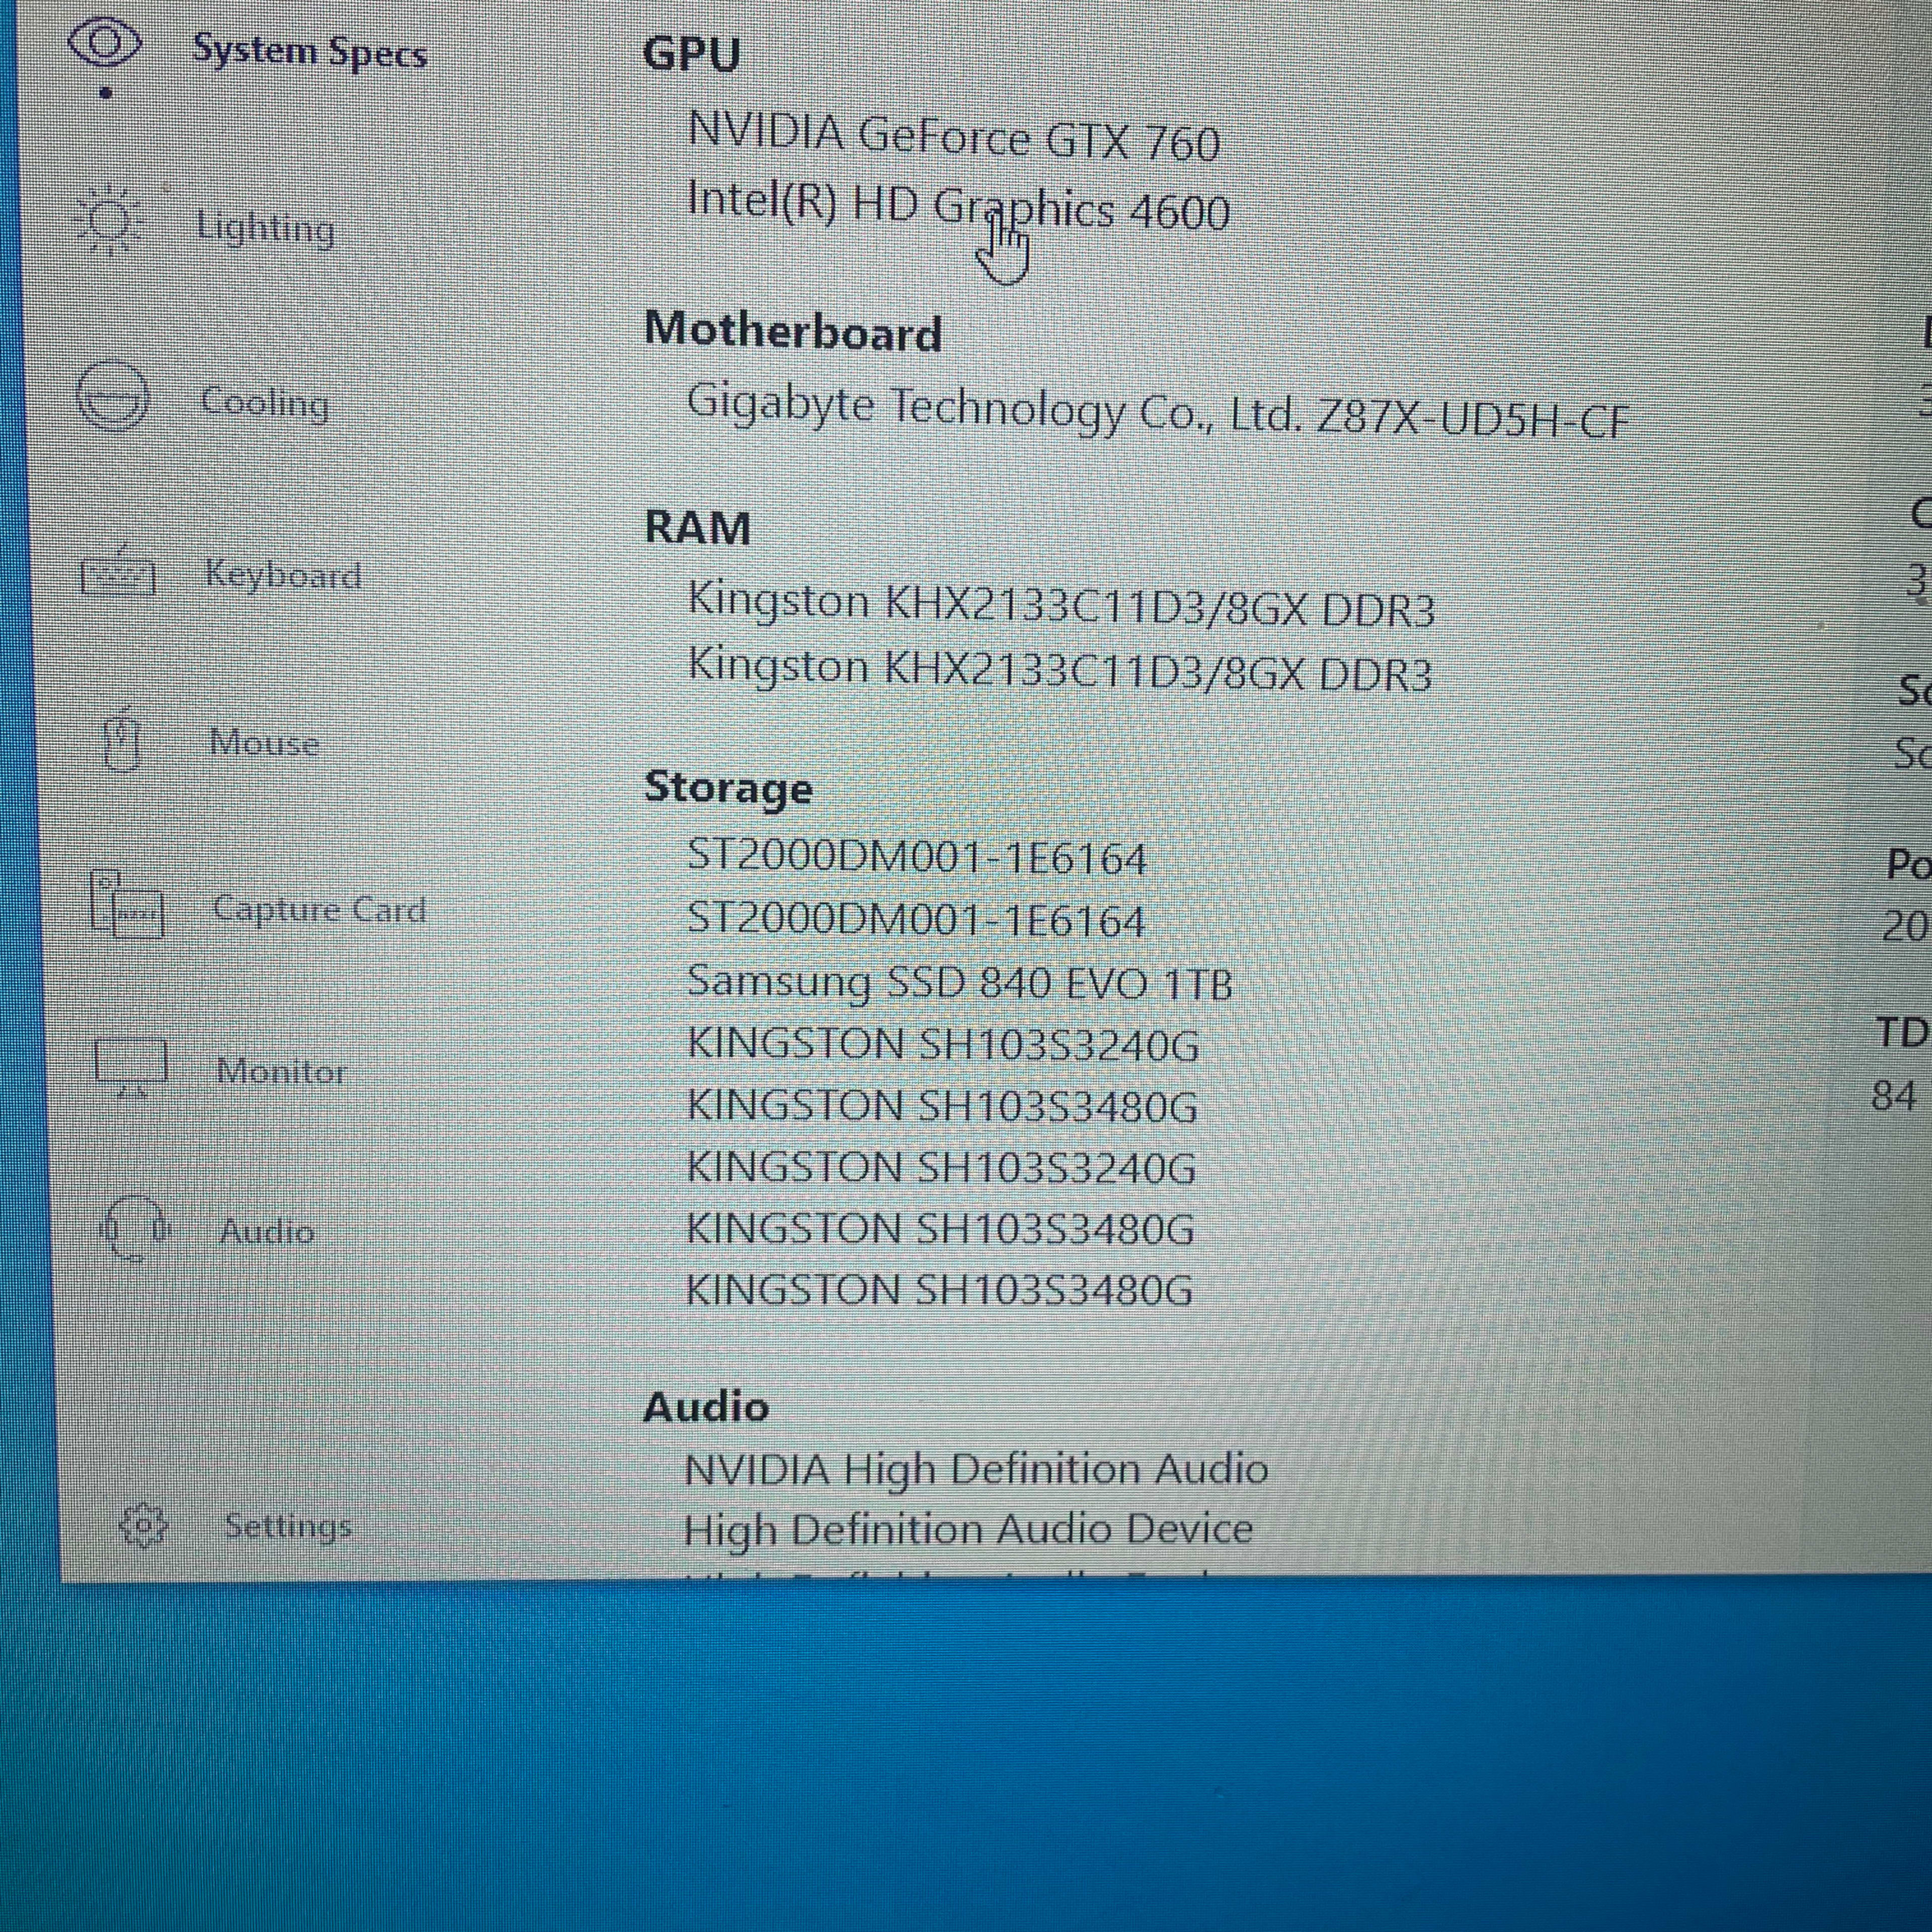Click NVIDIA GeForce GTX 760 entry
Image resolution: width=1932 pixels, height=1932 pixels.
pos(954,136)
